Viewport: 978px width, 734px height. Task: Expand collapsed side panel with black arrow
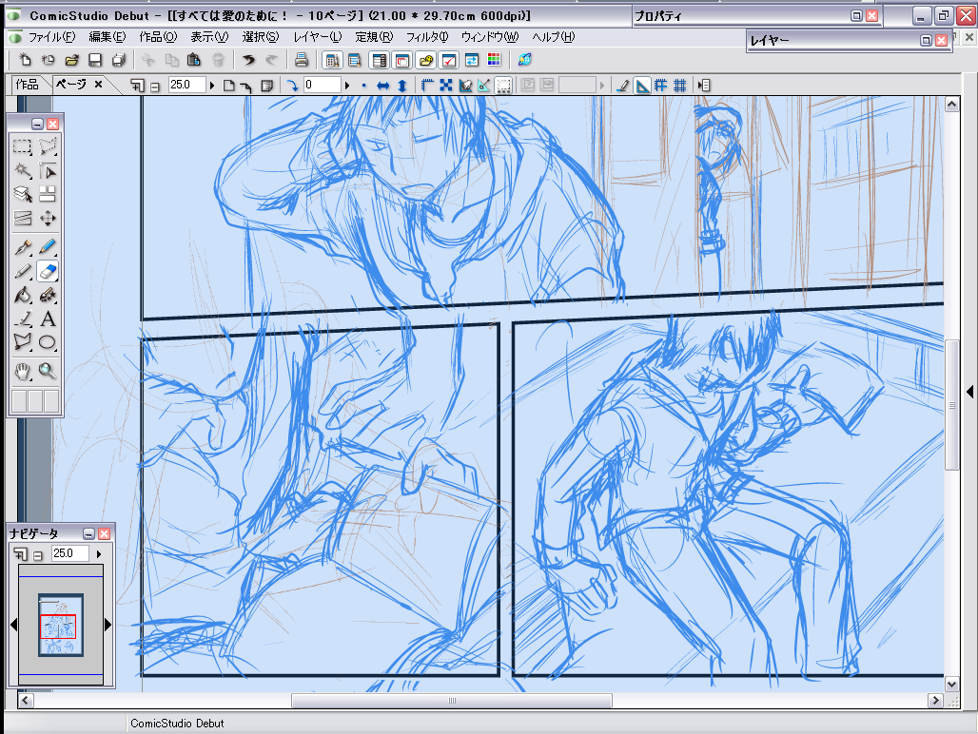click(x=969, y=392)
